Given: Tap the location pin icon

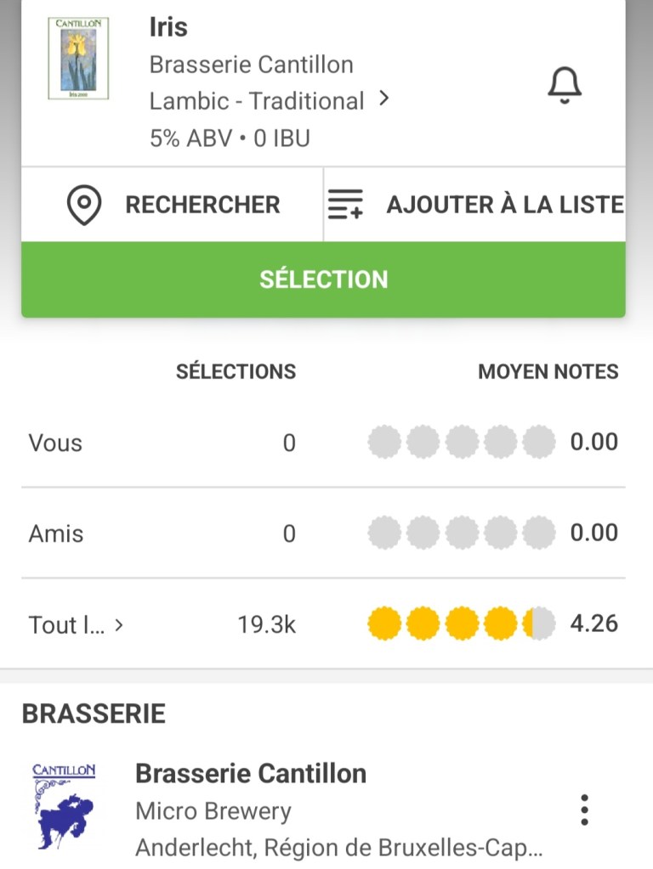Looking at the screenshot, I should click(84, 206).
